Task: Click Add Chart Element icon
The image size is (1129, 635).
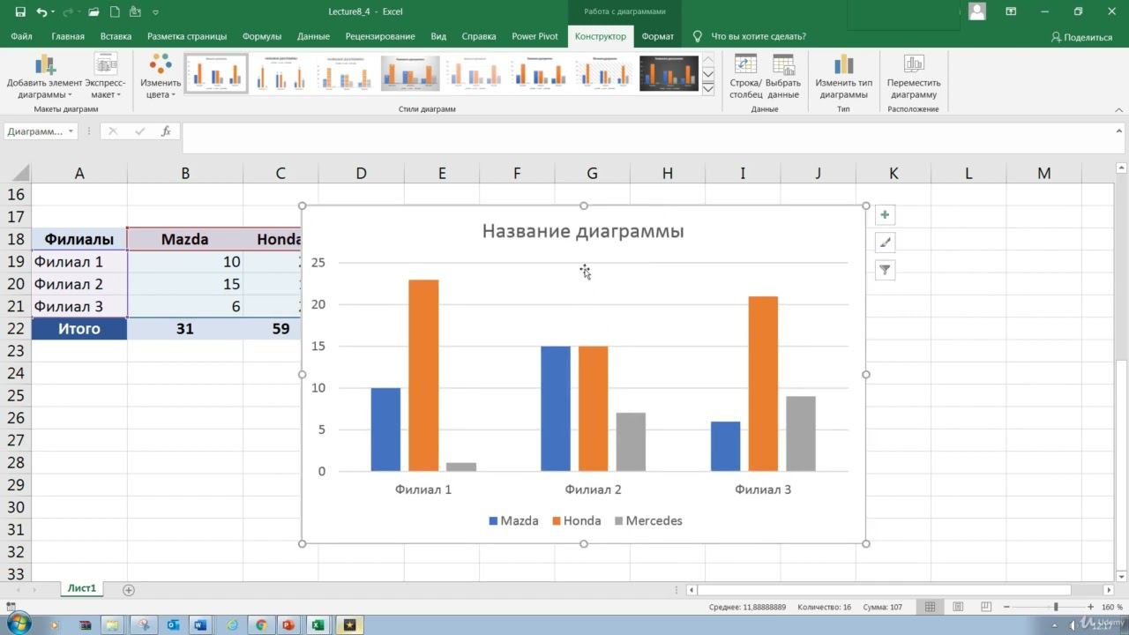Action: click(45, 64)
